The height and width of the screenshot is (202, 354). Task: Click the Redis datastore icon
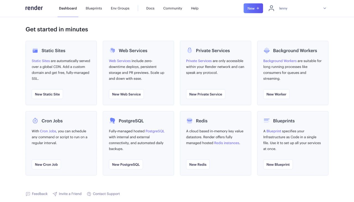coord(189,120)
